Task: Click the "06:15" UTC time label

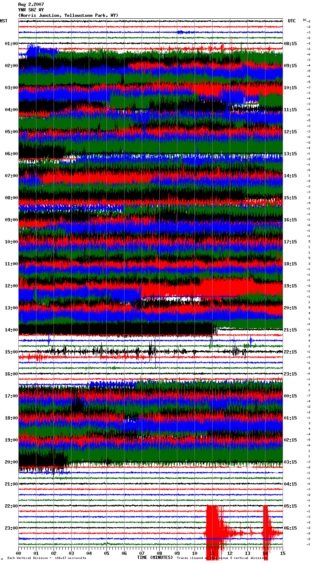Action: pos(290,528)
